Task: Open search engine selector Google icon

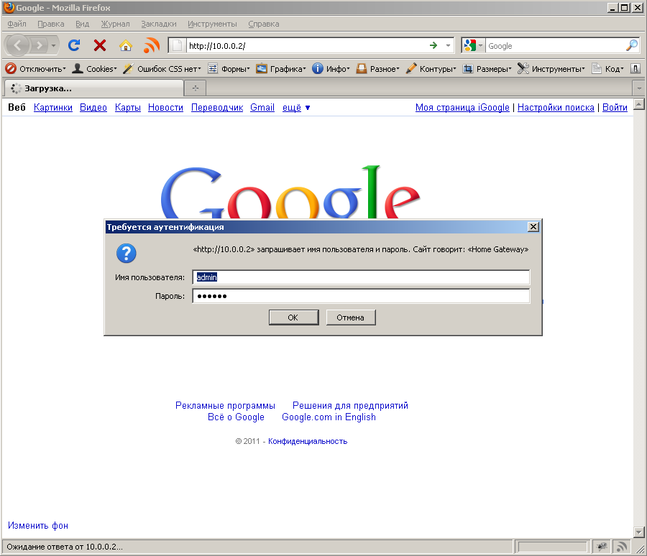Action: point(472,45)
